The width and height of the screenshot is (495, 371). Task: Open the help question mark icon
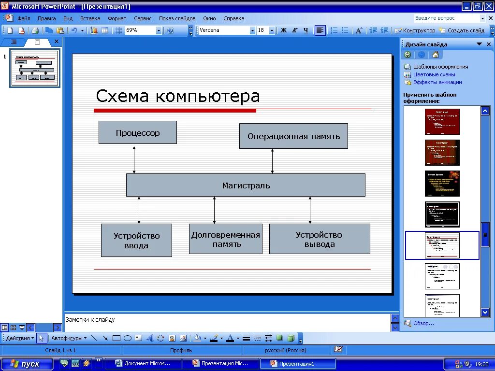171,30
